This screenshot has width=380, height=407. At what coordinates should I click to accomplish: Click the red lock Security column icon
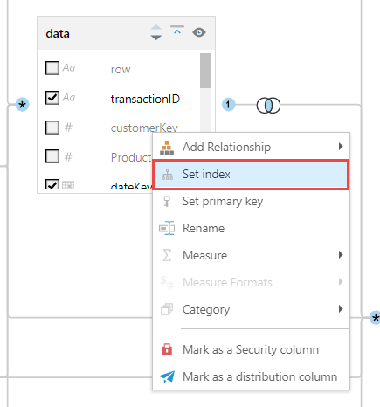tap(167, 349)
